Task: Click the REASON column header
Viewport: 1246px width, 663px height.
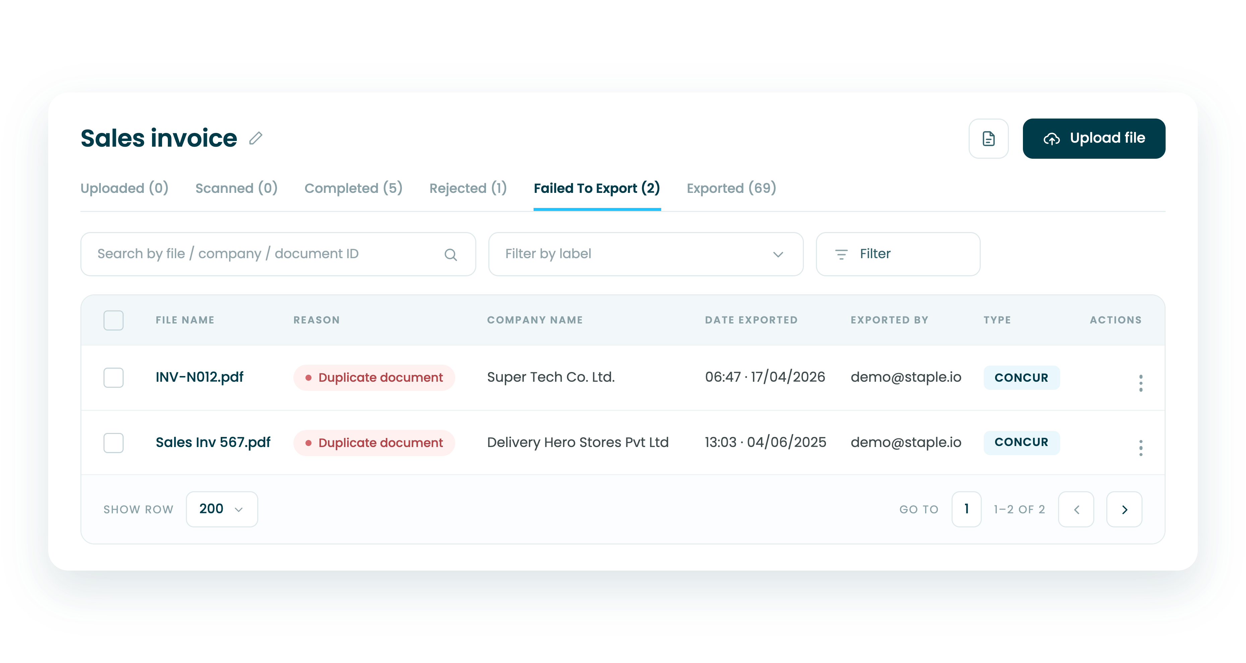Action: (316, 320)
